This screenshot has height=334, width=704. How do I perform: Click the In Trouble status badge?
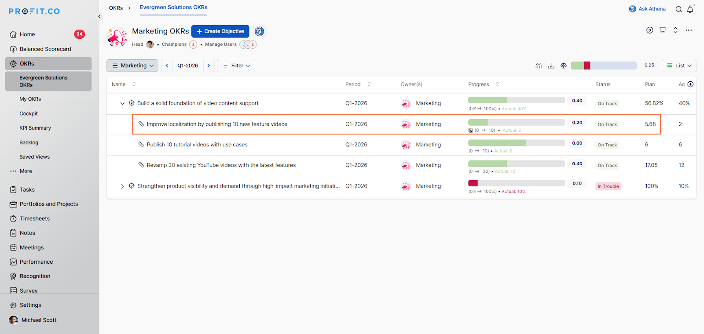point(608,186)
